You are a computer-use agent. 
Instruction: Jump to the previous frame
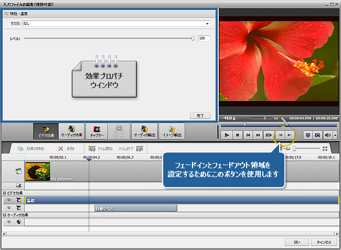coord(248,135)
